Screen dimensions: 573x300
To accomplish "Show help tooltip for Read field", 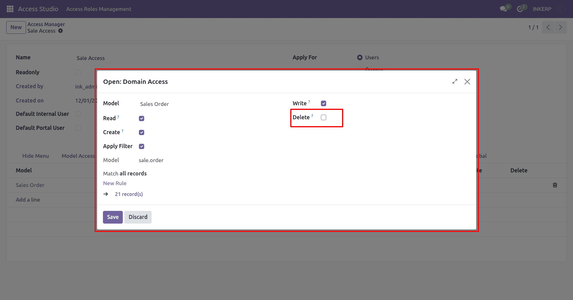I will click(x=118, y=117).
